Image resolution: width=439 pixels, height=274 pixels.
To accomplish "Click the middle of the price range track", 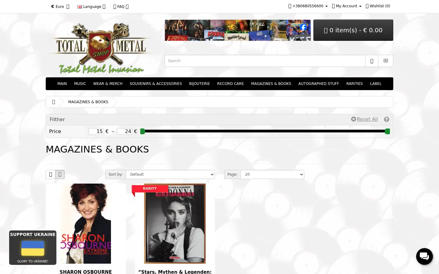I will (265, 131).
